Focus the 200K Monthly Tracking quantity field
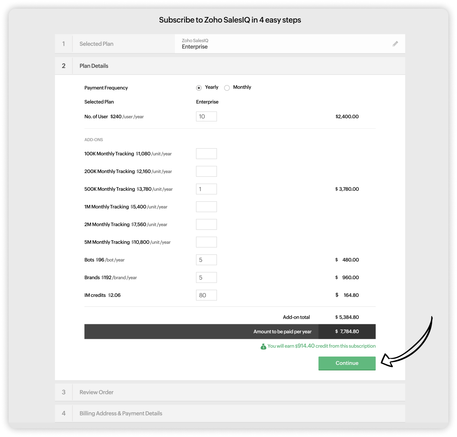Screen dimensions: 457x437 [x=206, y=171]
